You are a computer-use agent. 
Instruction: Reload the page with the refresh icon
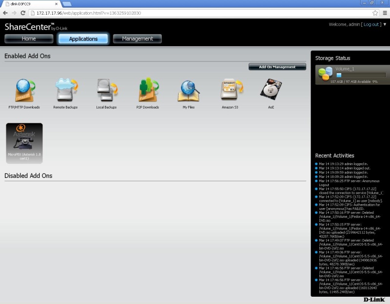[23, 13]
